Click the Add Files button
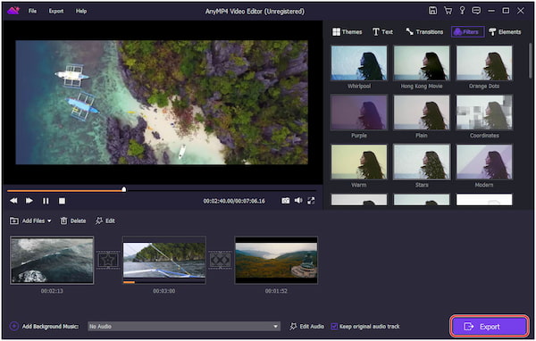The height and width of the screenshot is (341, 536). tap(28, 220)
